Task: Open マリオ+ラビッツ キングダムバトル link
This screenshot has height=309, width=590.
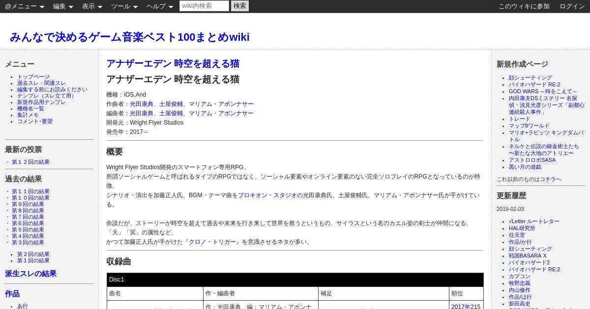Action: (x=546, y=136)
